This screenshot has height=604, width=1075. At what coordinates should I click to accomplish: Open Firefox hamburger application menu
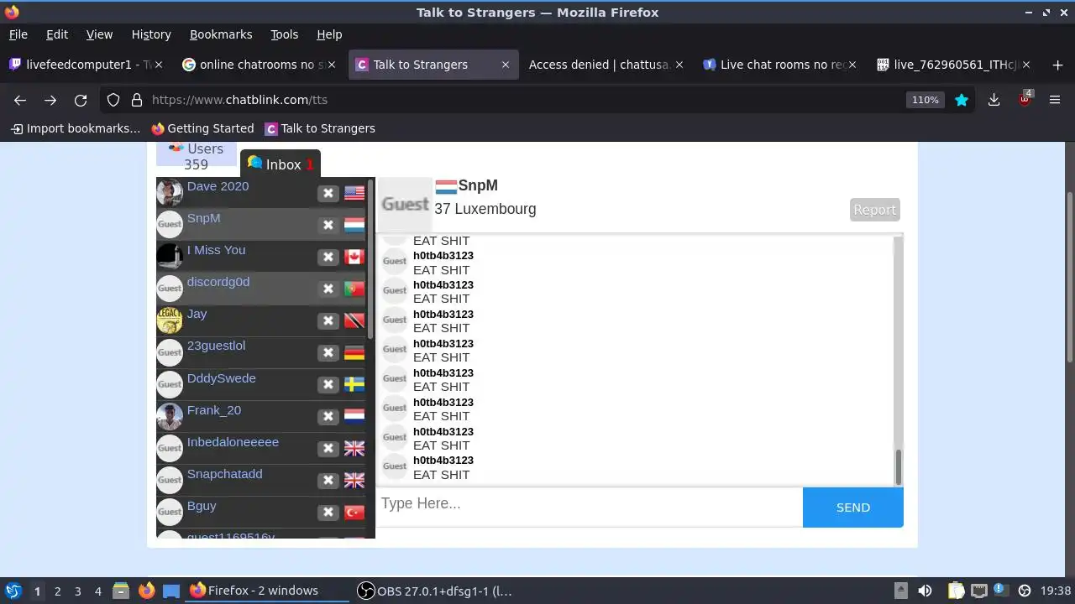point(1056,100)
